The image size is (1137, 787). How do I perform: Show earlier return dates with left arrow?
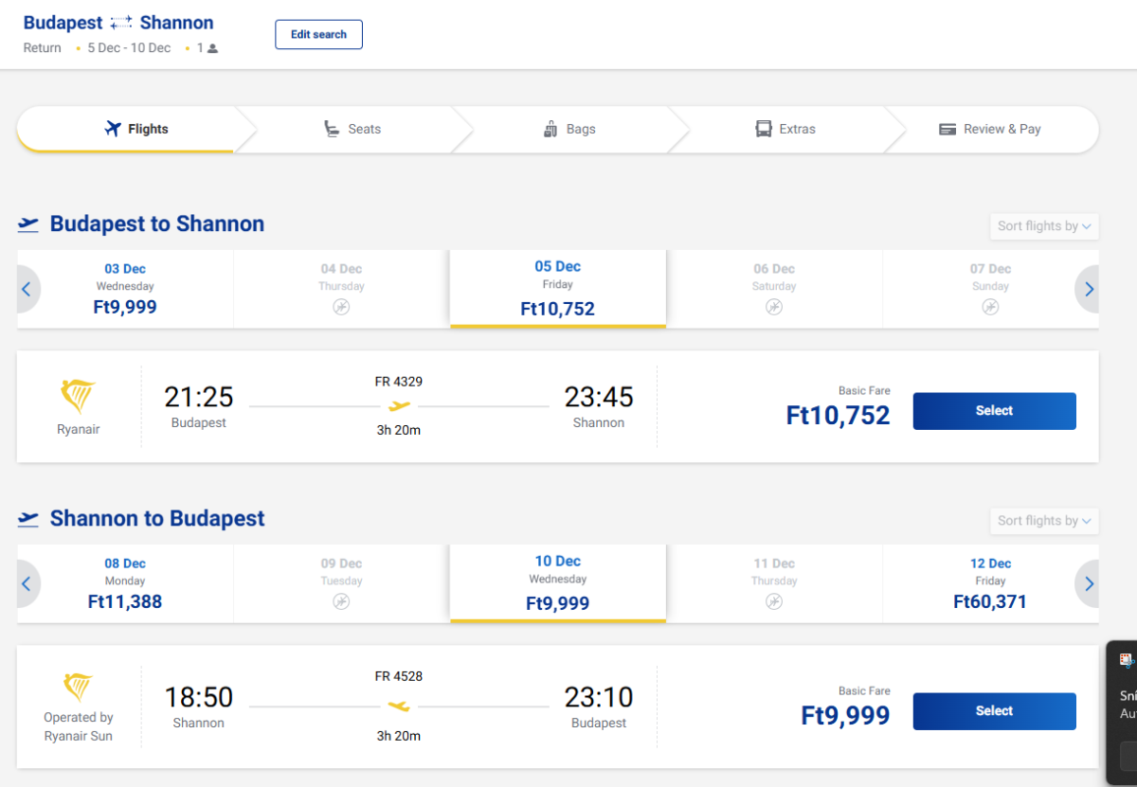[27, 583]
